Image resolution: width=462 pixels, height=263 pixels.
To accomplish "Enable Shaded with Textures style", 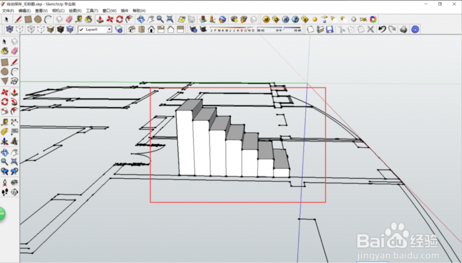I will click(61, 30).
